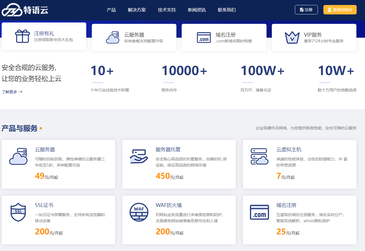The height and width of the screenshot is (251, 365).
Task: Click 商务合作 text
Action: 169,90
